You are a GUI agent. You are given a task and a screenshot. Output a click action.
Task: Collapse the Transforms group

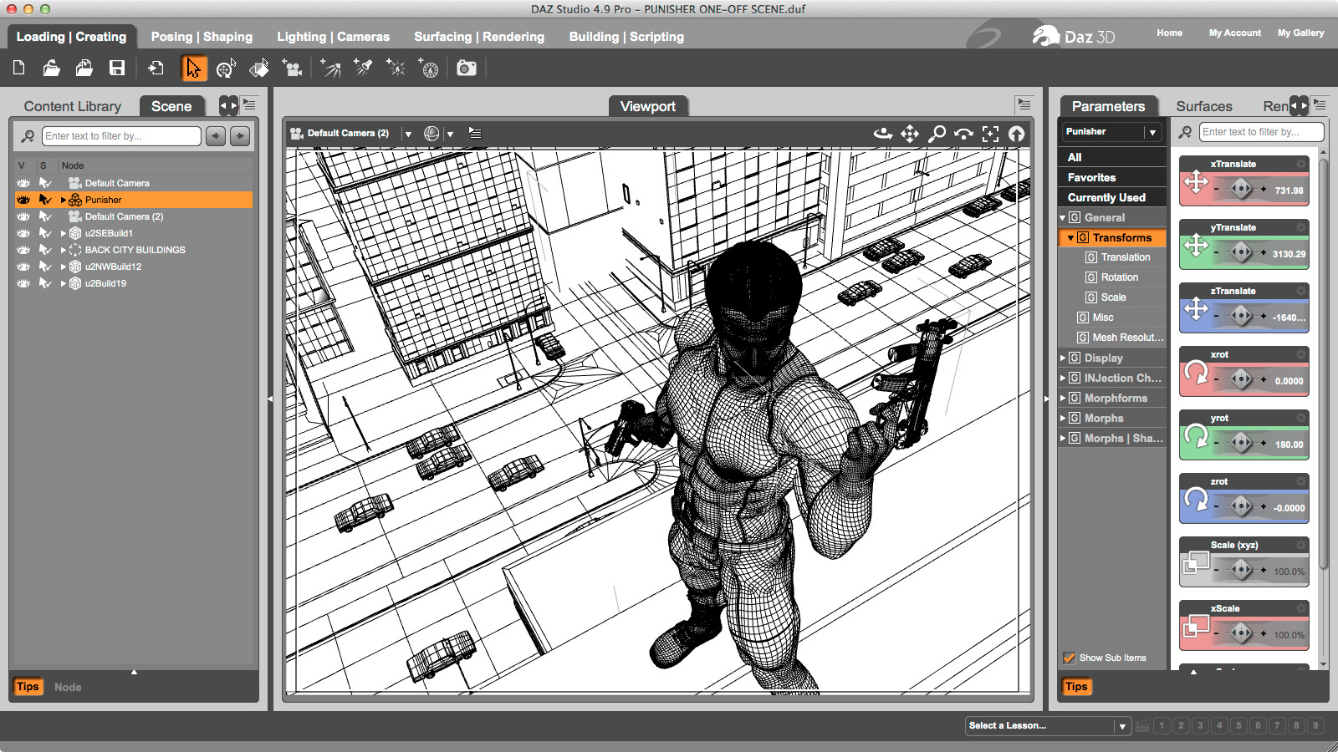pyautogui.click(x=1070, y=238)
